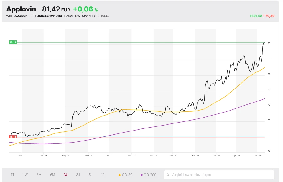
Task: Click the red 19,88 low price label
Action: pyautogui.click(x=13, y=137)
